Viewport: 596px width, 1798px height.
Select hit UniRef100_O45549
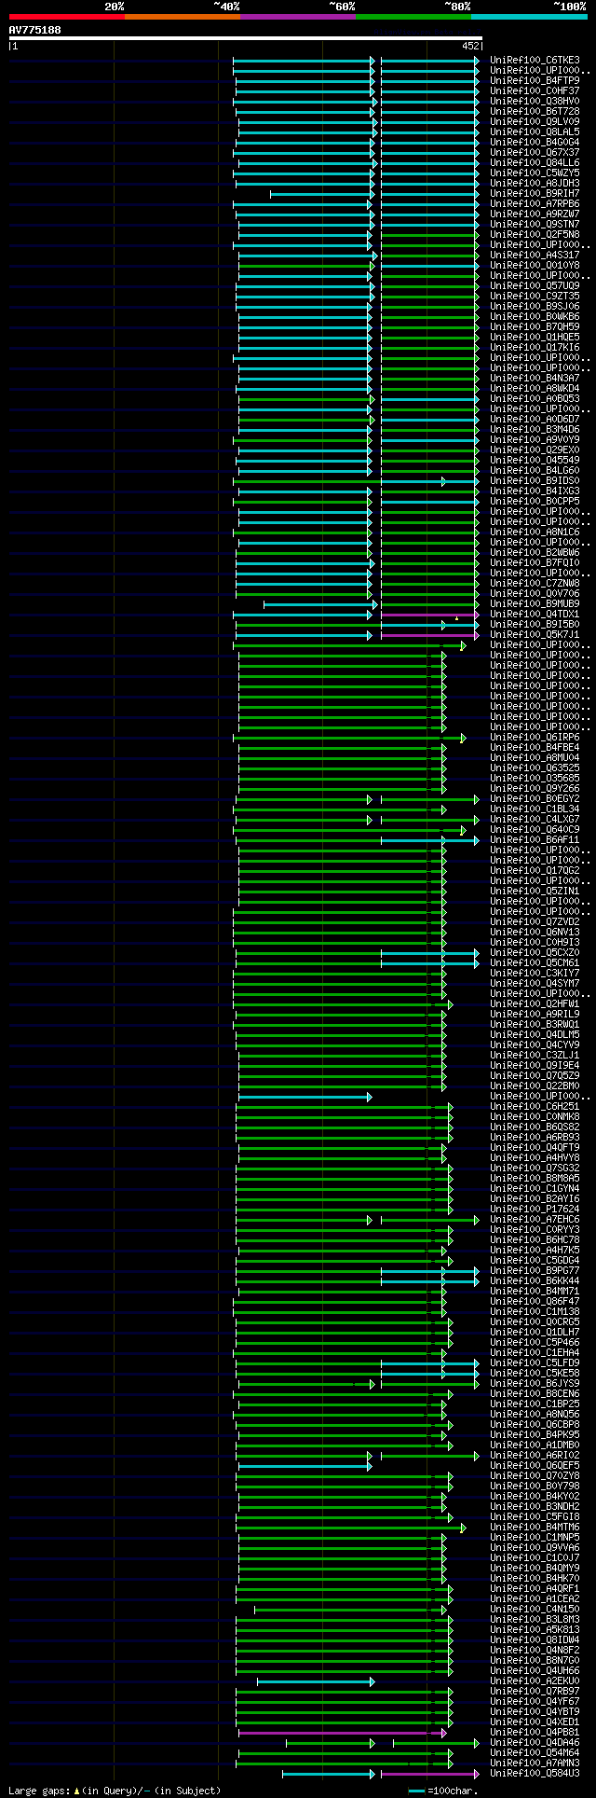point(535,461)
